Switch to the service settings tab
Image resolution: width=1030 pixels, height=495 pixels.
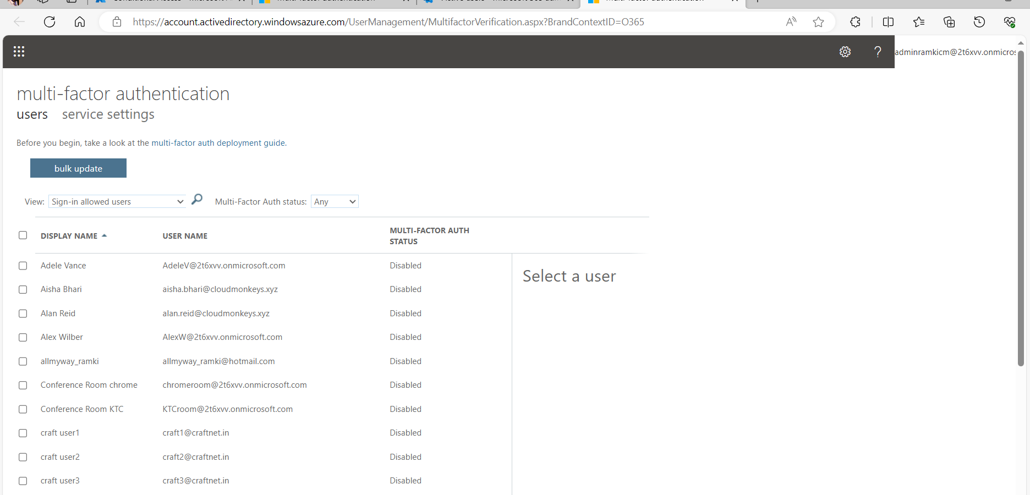(108, 114)
